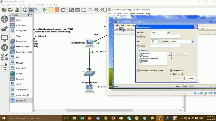The width and height of the screenshot is (216, 121).
Task: Select ASA device in All devices list
Action: tap(21, 20)
